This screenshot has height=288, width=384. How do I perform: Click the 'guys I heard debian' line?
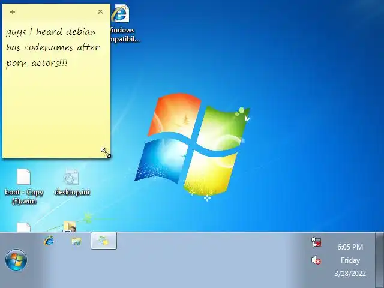(x=50, y=32)
